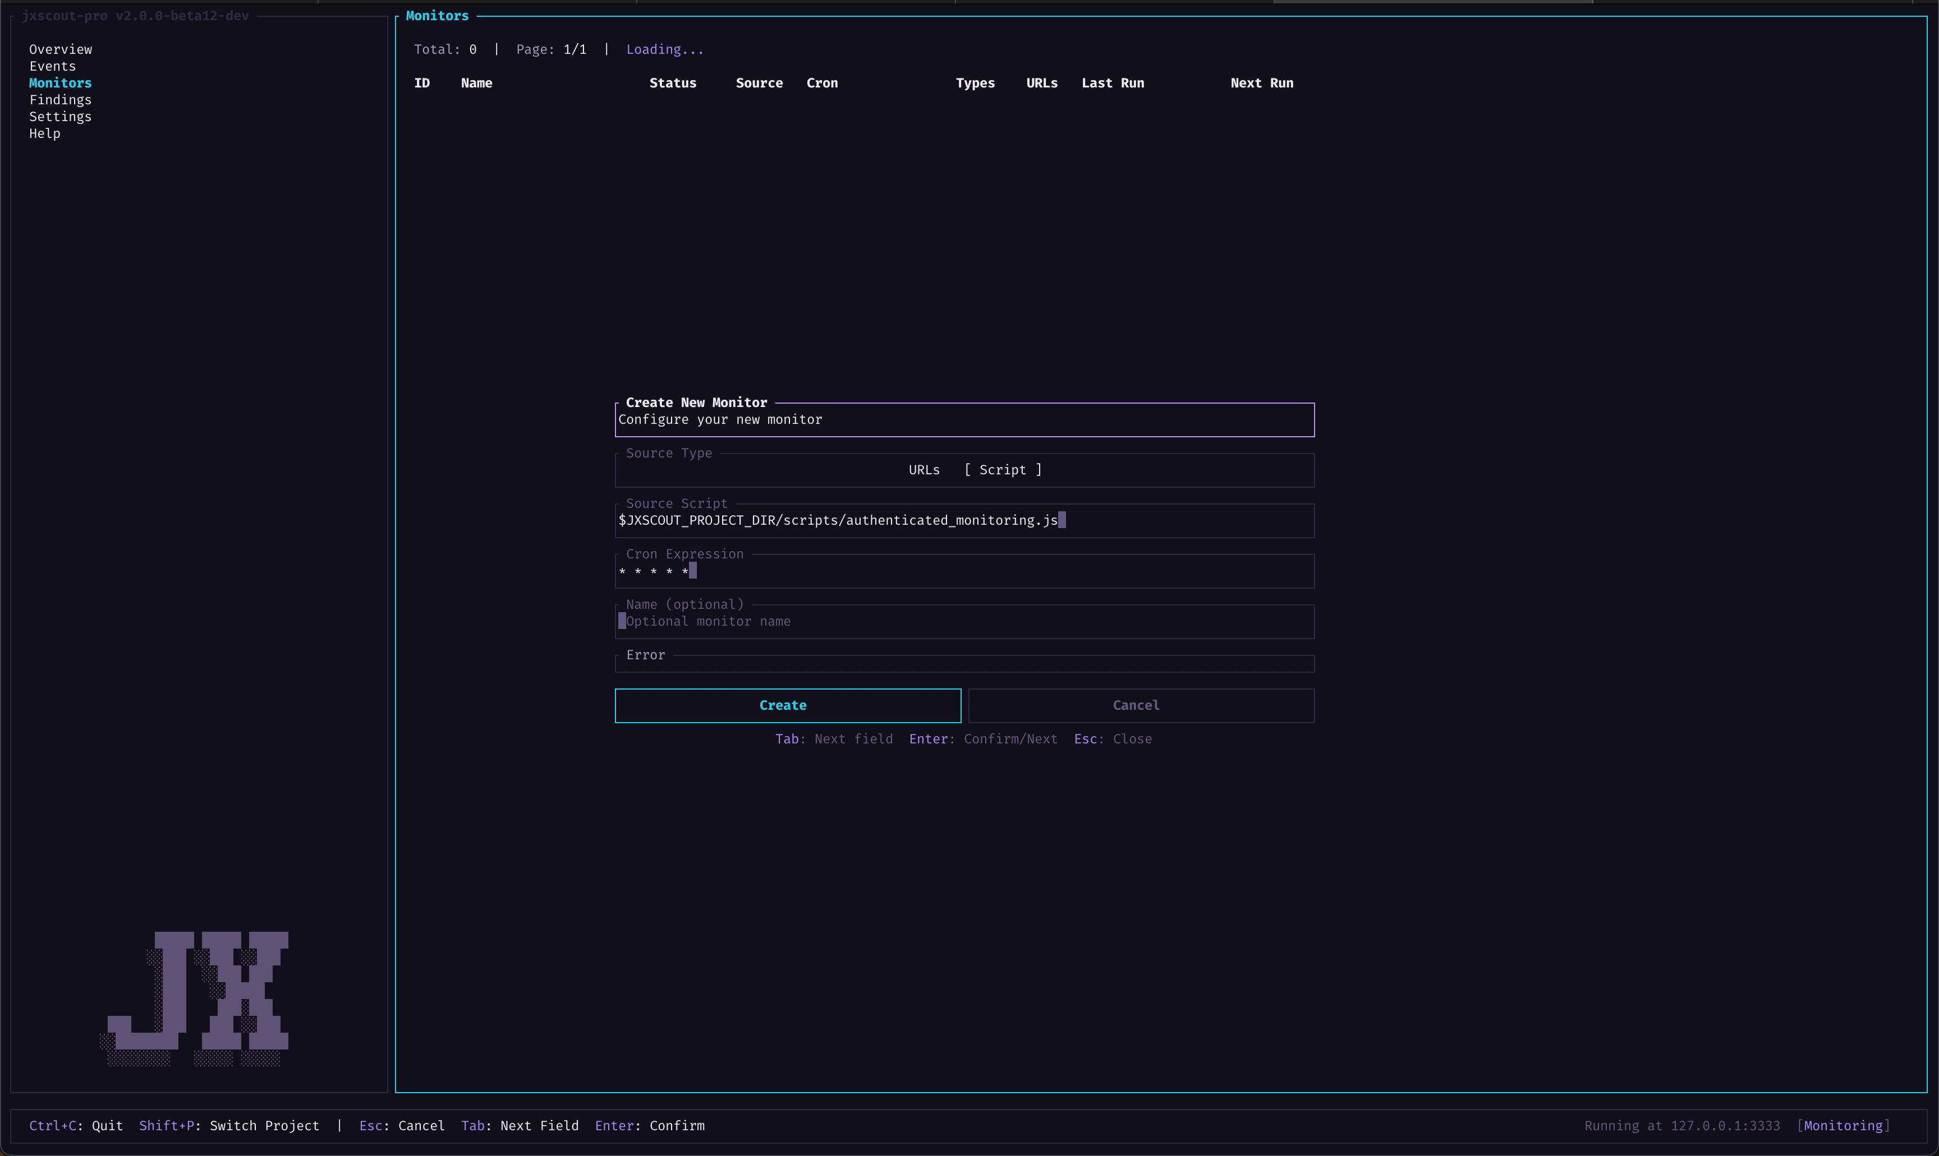Click 'Running at 127.0.0.1:3333' status text
Image resolution: width=1939 pixels, height=1156 pixels.
pyautogui.click(x=1682, y=1126)
